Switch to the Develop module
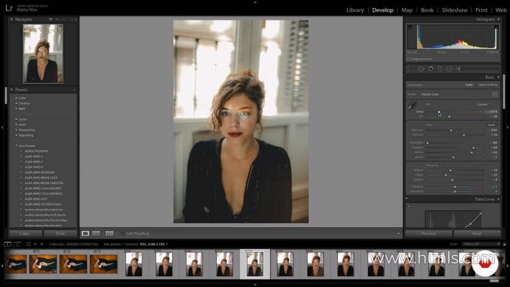This screenshot has width=510, height=287. (383, 10)
